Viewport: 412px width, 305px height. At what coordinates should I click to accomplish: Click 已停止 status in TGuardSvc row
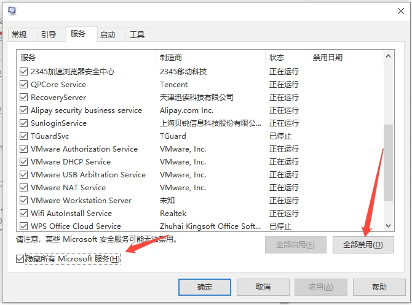(x=280, y=136)
